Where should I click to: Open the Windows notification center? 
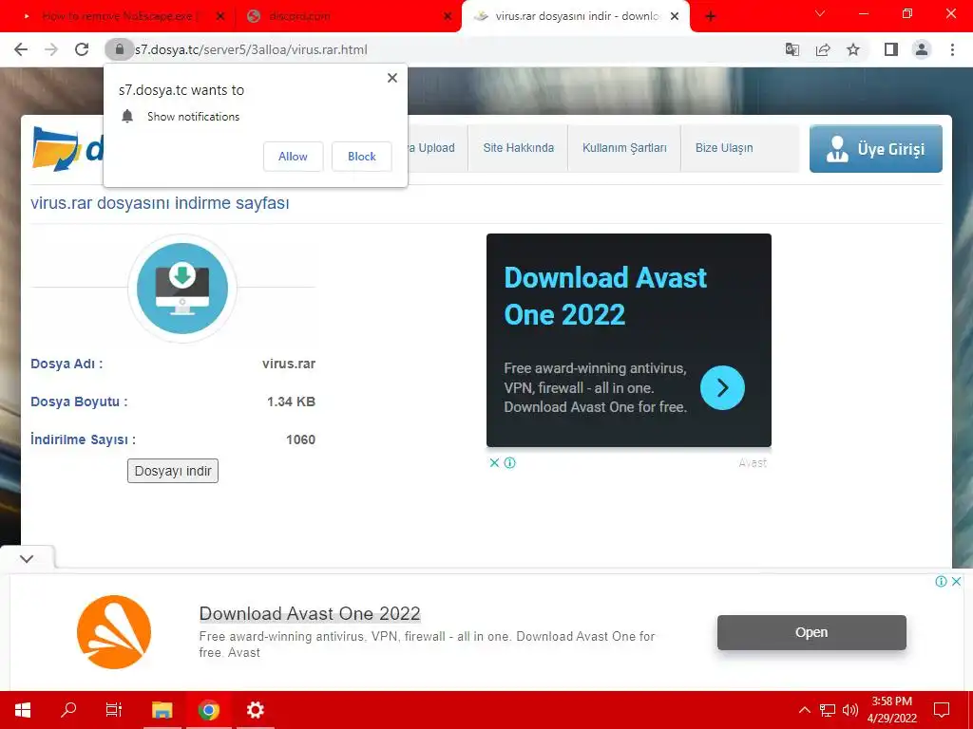[x=942, y=710]
